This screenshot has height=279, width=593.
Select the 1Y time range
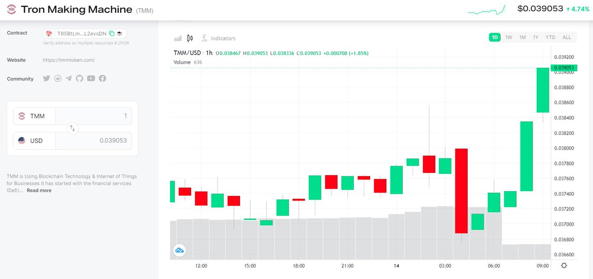(x=535, y=37)
